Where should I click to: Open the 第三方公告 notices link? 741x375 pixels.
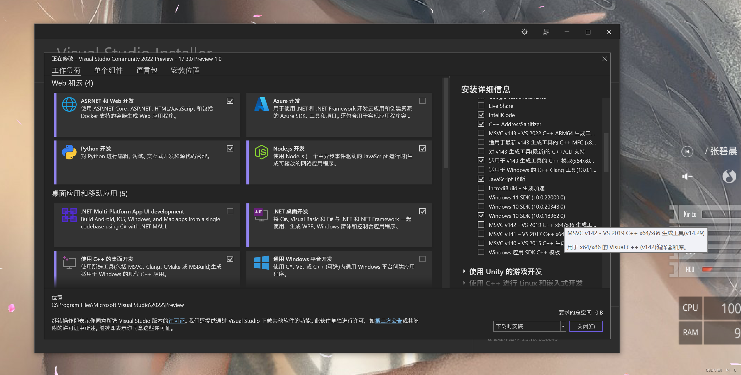coord(388,321)
